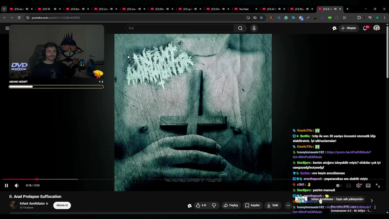
Task: Open Chrome three-dot main menu
Action: tap(384, 18)
